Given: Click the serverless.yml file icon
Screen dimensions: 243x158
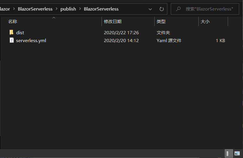Looking at the screenshot, I should (x=12, y=40).
